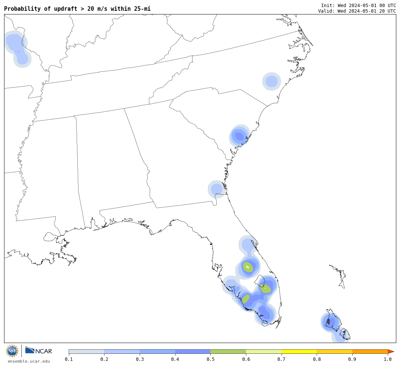
Task: Click the 0.8–0.9 gold colorbar segment
Action: (334, 352)
